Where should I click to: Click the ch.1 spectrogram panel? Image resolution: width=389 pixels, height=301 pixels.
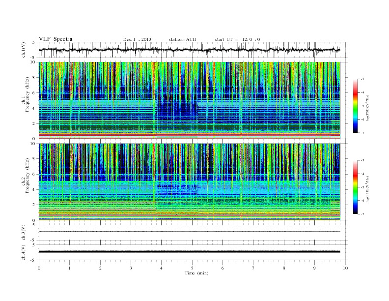coord(189,100)
